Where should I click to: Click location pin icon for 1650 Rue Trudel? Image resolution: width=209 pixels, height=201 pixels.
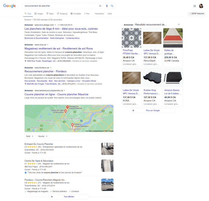point(25,61)
